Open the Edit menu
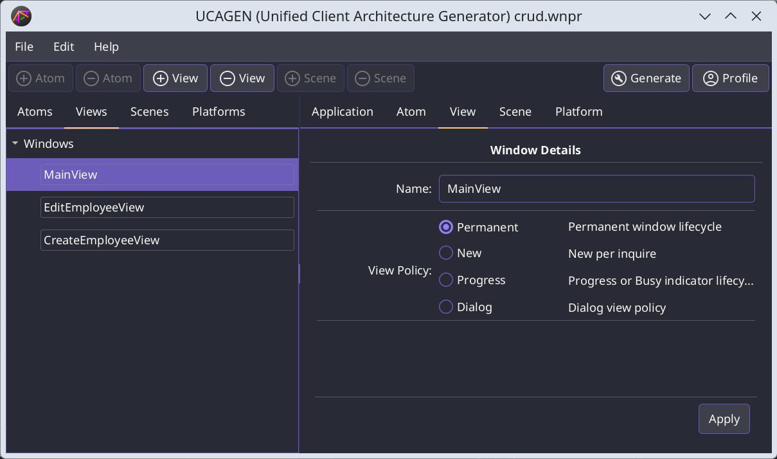 (x=64, y=47)
